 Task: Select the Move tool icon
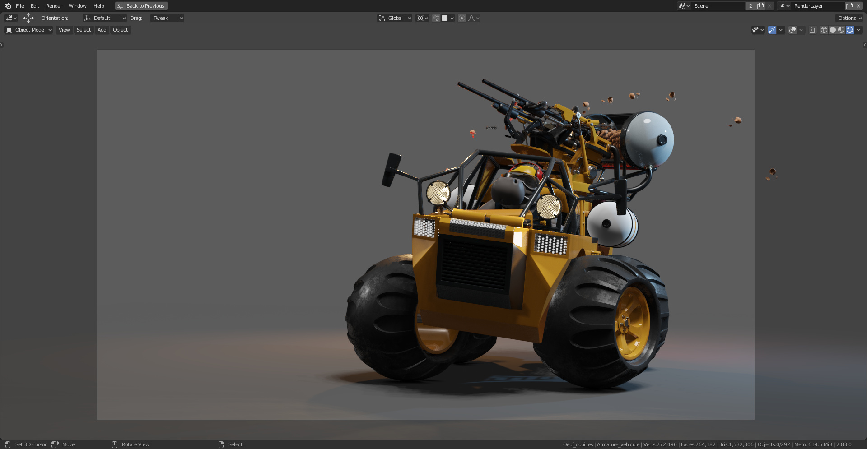click(28, 18)
